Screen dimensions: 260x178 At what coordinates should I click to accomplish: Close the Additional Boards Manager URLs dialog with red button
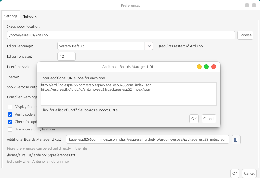coord(214,67)
